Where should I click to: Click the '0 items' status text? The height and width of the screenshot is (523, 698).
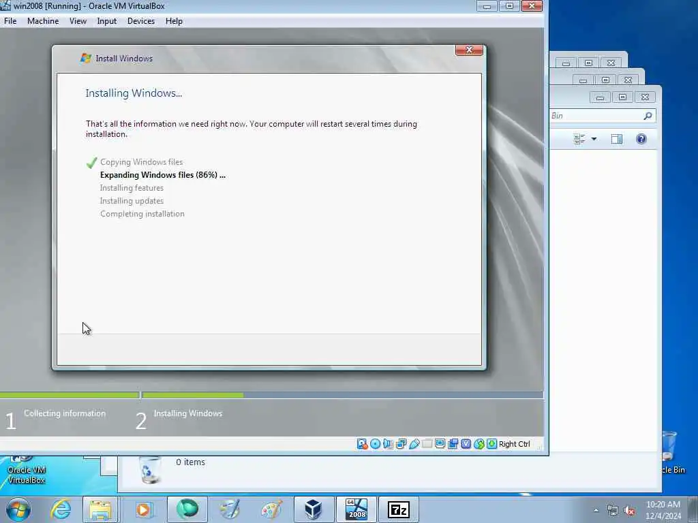coord(191,462)
